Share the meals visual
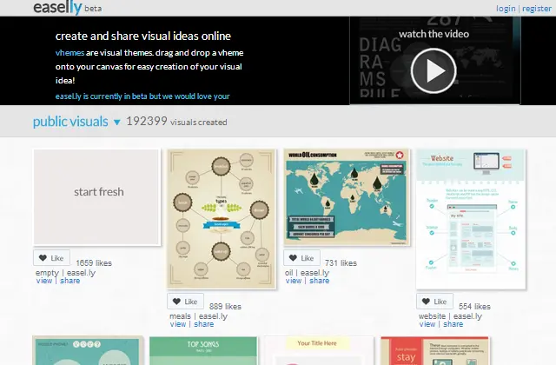The image size is (556, 365). 203,324
